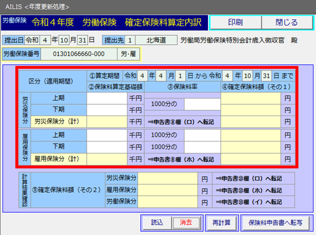Select the 提出先 code field showing 1
This screenshot has height=235, width=316.
pyautogui.click(x=130, y=40)
